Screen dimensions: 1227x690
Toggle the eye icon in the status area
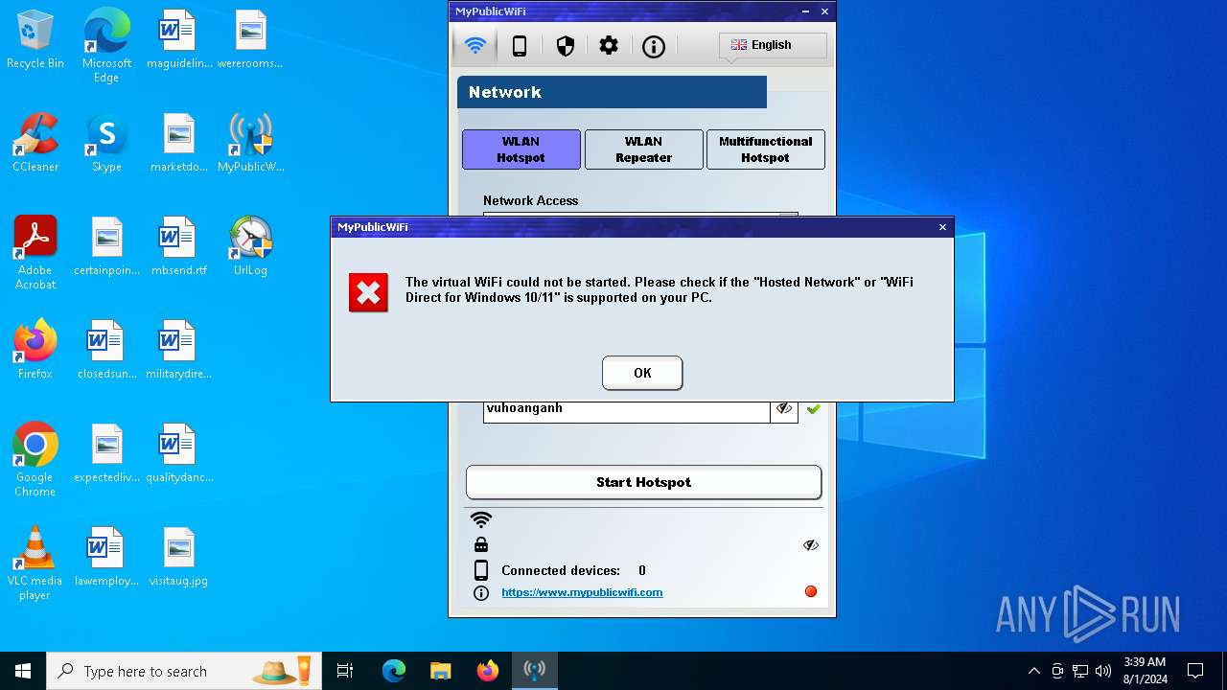pyautogui.click(x=811, y=544)
